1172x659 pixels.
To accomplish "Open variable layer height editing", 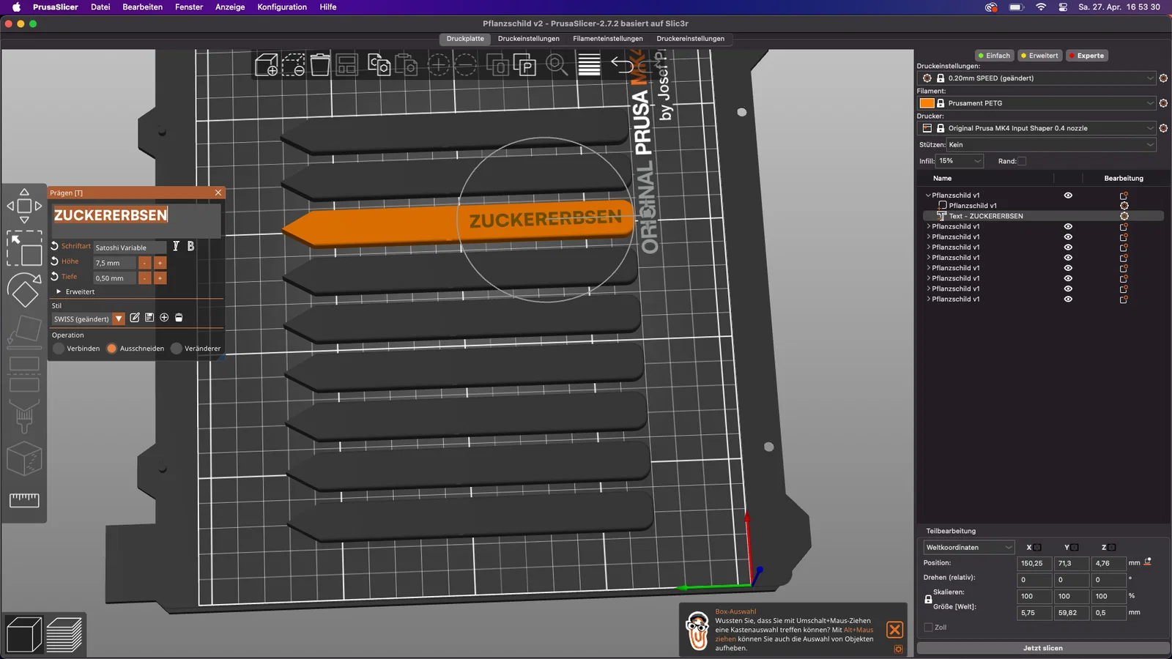I will tap(589, 64).
